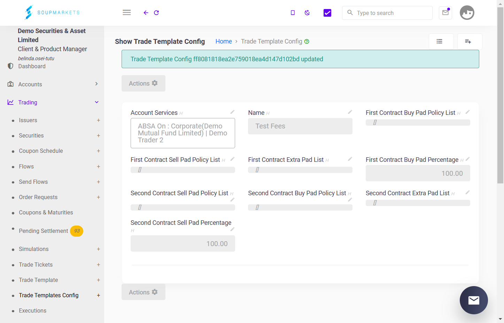Image resolution: width=504 pixels, height=323 pixels.
Task: Edit First Contract Buy Pad Percentage pencil
Action: [468, 159]
